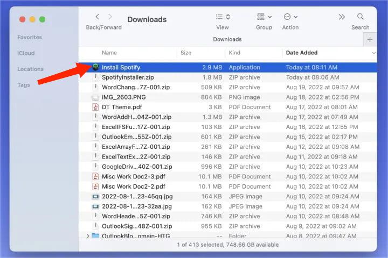Click the Search magnifier icon
Screen dimensions: 388x258
(361, 17)
